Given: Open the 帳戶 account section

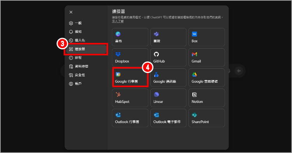Looking at the screenshot, I should pyautogui.click(x=86, y=84).
